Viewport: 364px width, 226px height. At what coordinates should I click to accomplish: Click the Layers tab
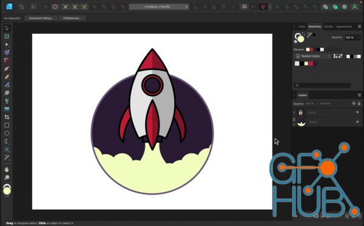click(303, 95)
